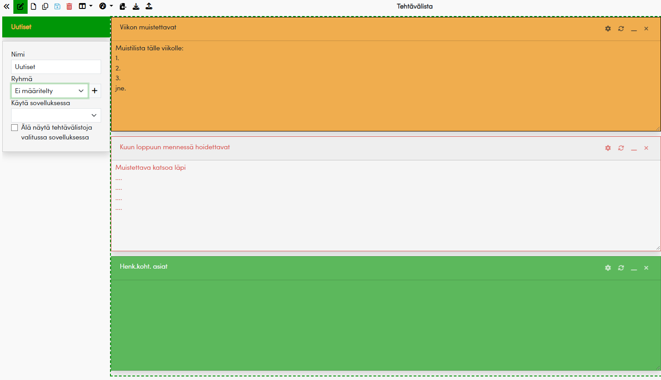Image resolution: width=661 pixels, height=380 pixels.
Task: Refresh the Kuun loppuun mennessä hoidettavat widget
Action: (621, 148)
